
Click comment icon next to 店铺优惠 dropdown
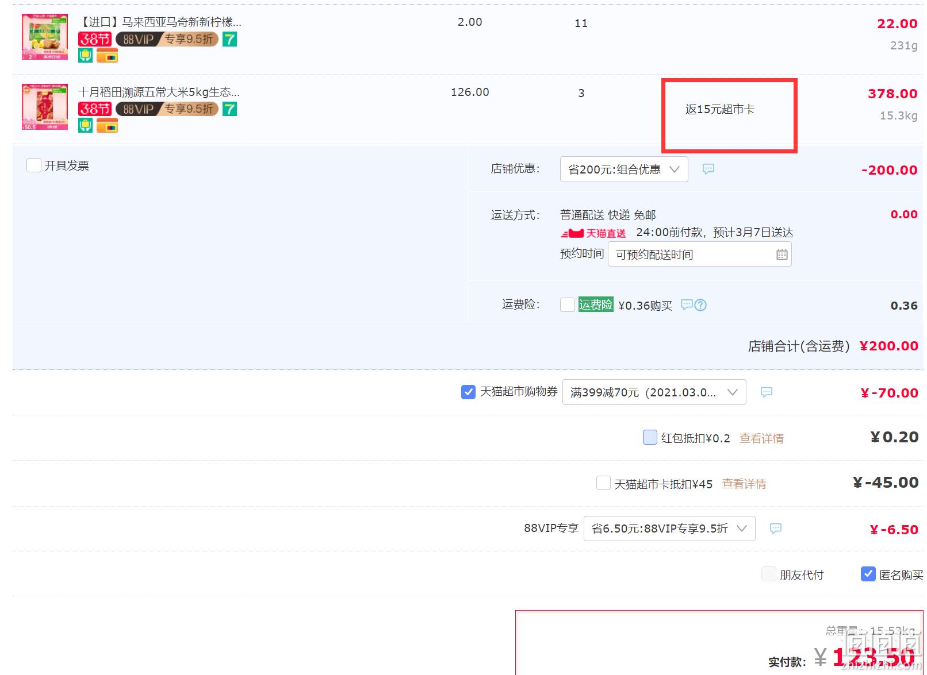(708, 169)
